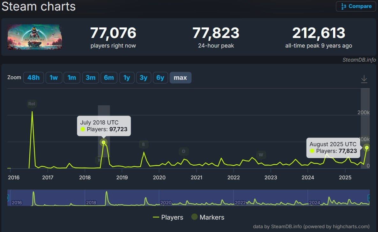Set zoom to 48h

click(x=33, y=78)
